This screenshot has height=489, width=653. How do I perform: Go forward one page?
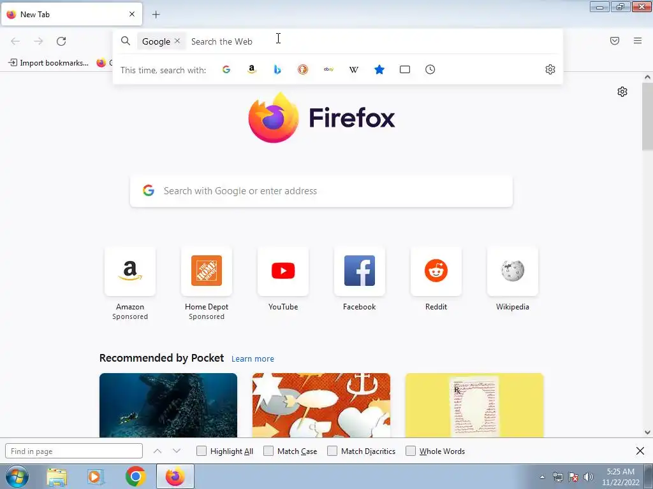click(x=38, y=41)
